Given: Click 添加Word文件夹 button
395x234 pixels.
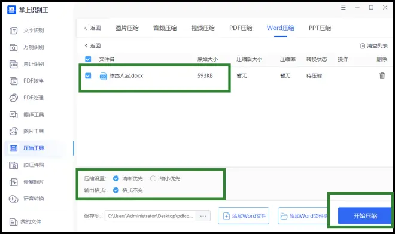Looking at the screenshot, I should 303,216.
